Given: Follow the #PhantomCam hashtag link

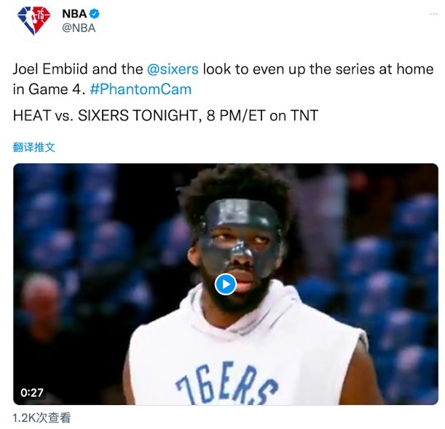Looking at the screenshot, I should pos(141,89).
